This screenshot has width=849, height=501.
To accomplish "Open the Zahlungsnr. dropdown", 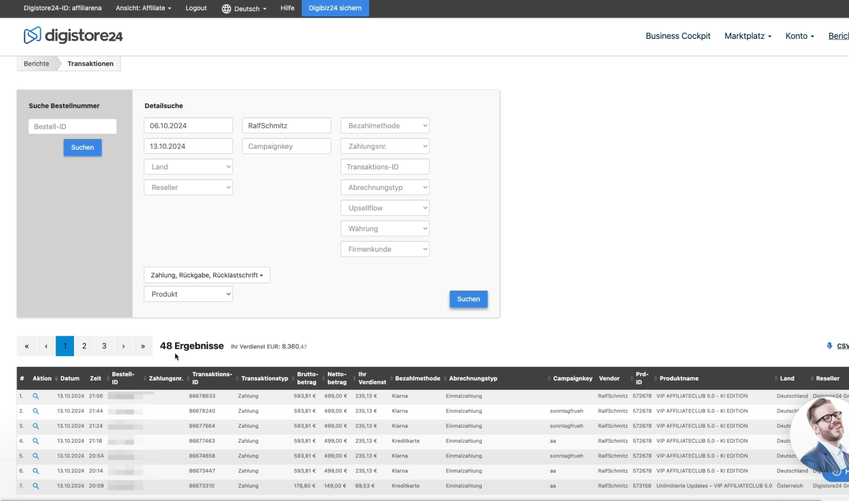I will (x=385, y=146).
